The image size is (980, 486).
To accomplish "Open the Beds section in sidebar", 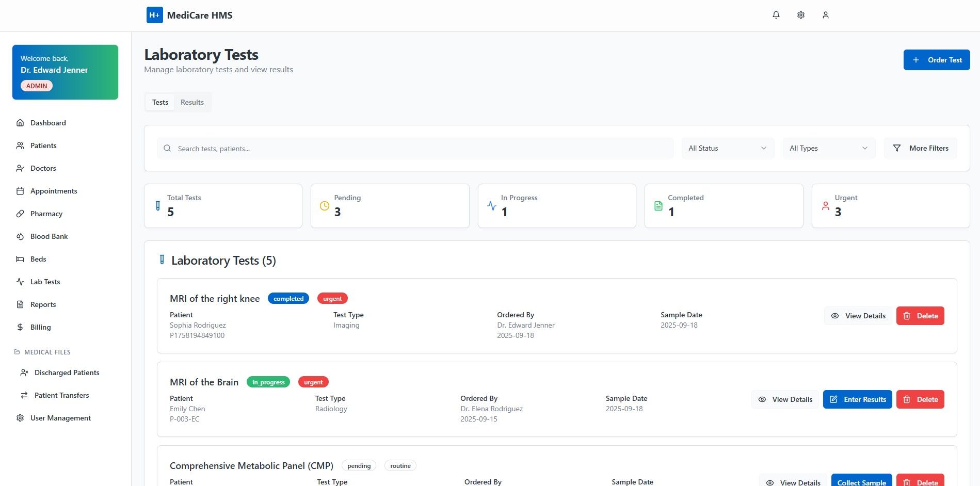I will coord(38,259).
